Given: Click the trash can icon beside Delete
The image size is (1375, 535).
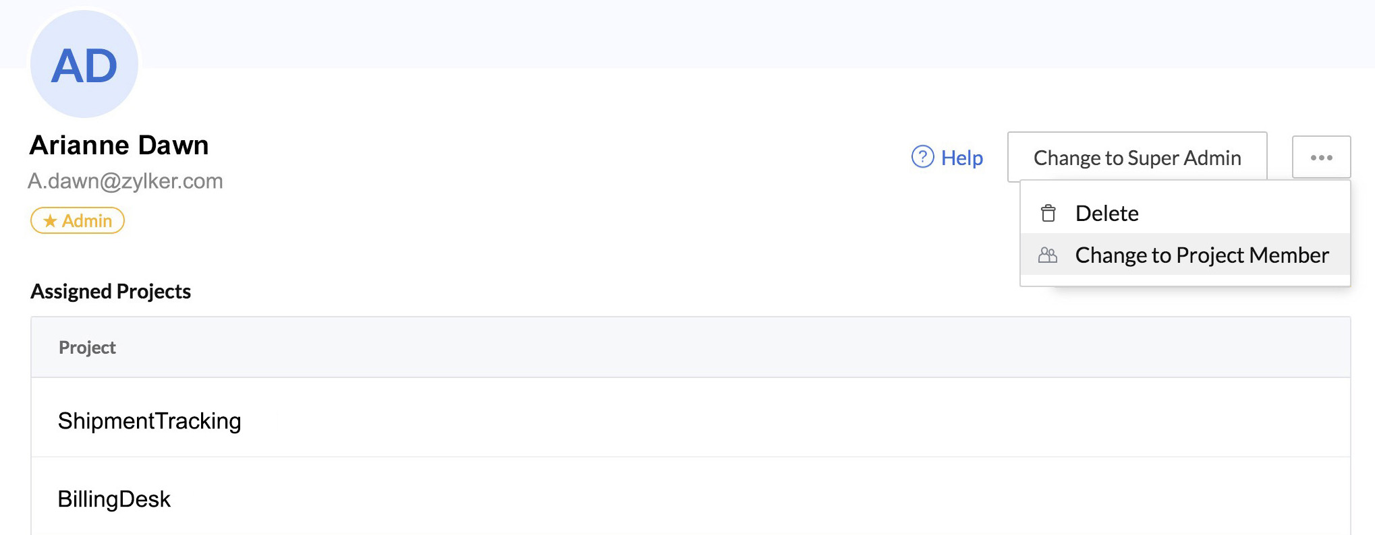Looking at the screenshot, I should tap(1048, 214).
